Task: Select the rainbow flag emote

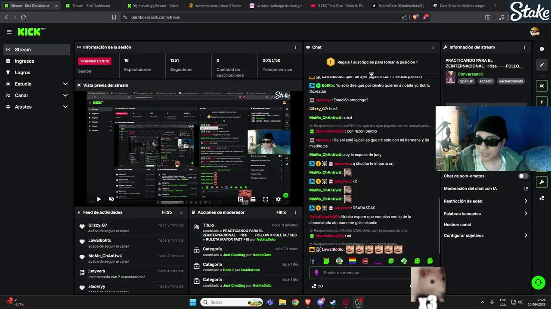Action: [x=352, y=261]
